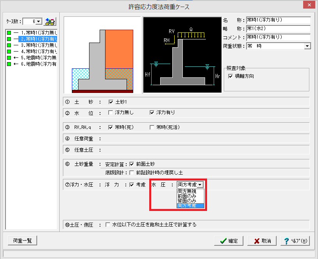Image resolution: width=318 pixels, height=259 pixels.
Task: Click the add/edit load cases icon button
Action: [x=50, y=21]
